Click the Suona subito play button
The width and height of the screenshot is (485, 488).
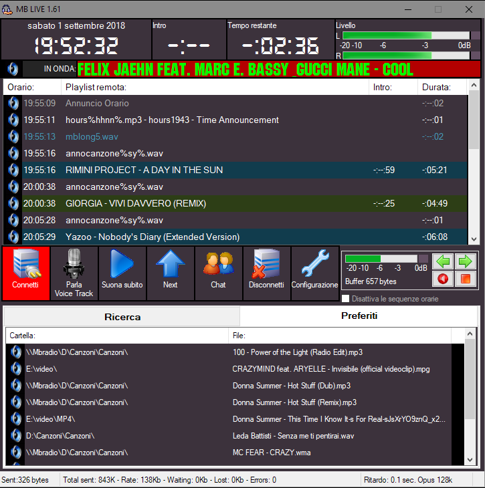pos(122,273)
